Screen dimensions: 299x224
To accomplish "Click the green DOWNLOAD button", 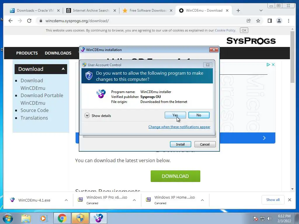I will click(175, 176).
